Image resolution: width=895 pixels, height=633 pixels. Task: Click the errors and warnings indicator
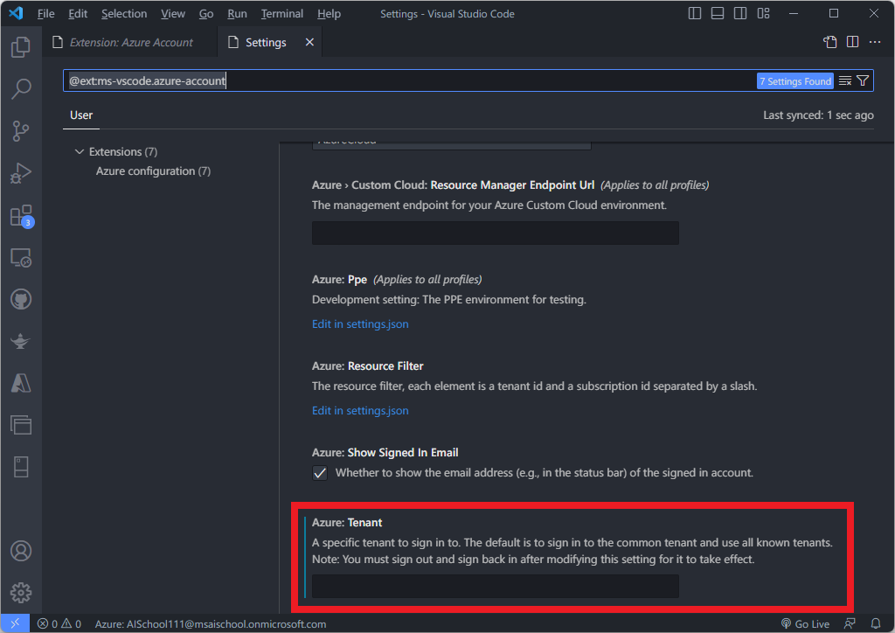pyautogui.click(x=59, y=624)
